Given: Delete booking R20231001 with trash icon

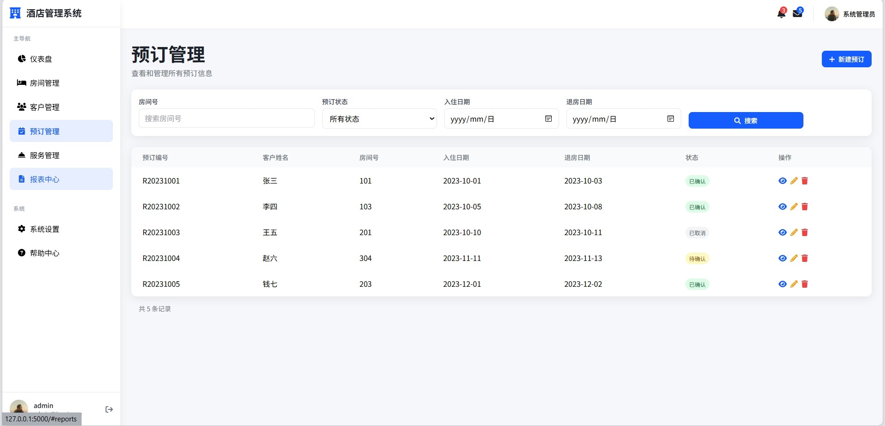Looking at the screenshot, I should coord(805,181).
